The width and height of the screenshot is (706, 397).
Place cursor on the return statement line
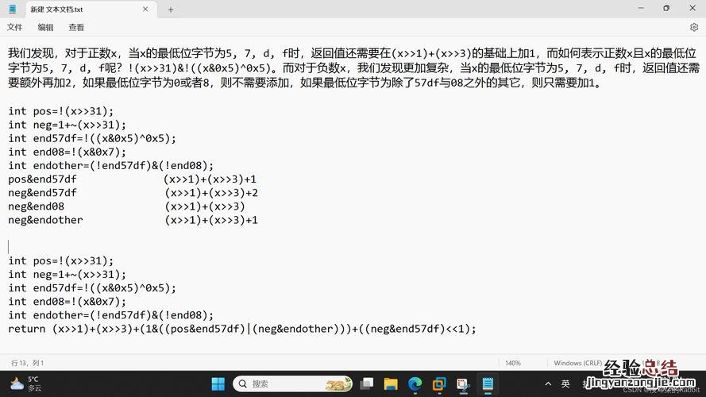(x=238, y=329)
